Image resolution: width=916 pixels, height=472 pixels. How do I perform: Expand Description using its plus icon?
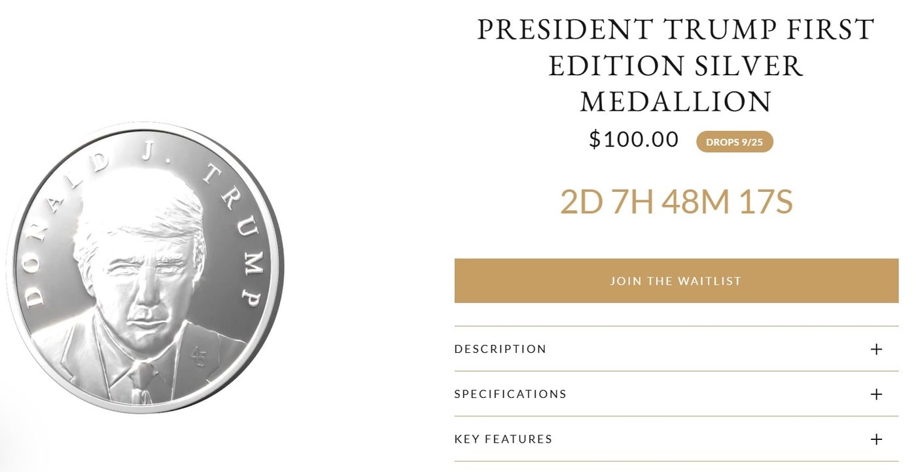coord(876,349)
